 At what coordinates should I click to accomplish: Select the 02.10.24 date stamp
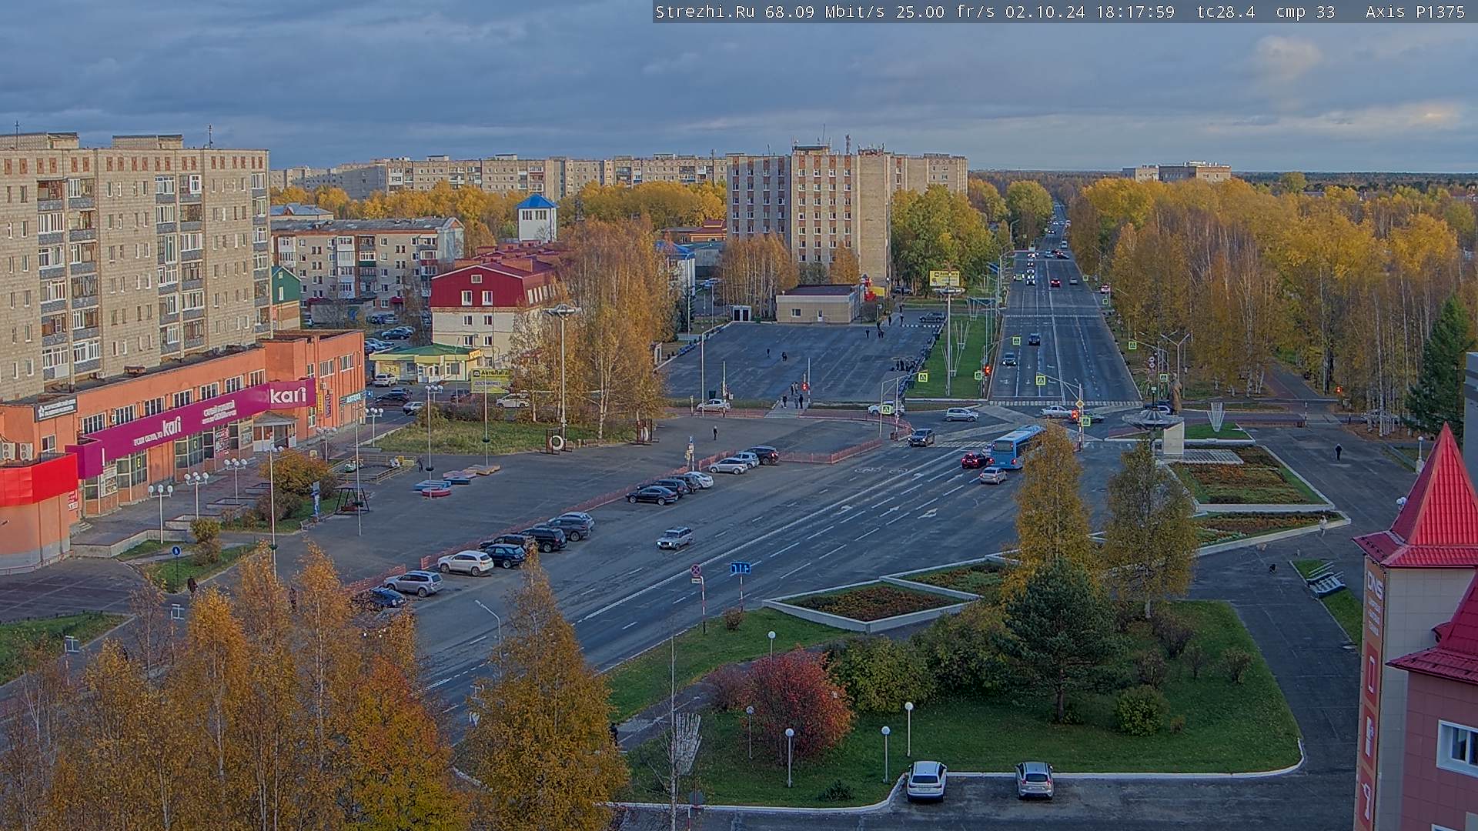[1044, 12]
